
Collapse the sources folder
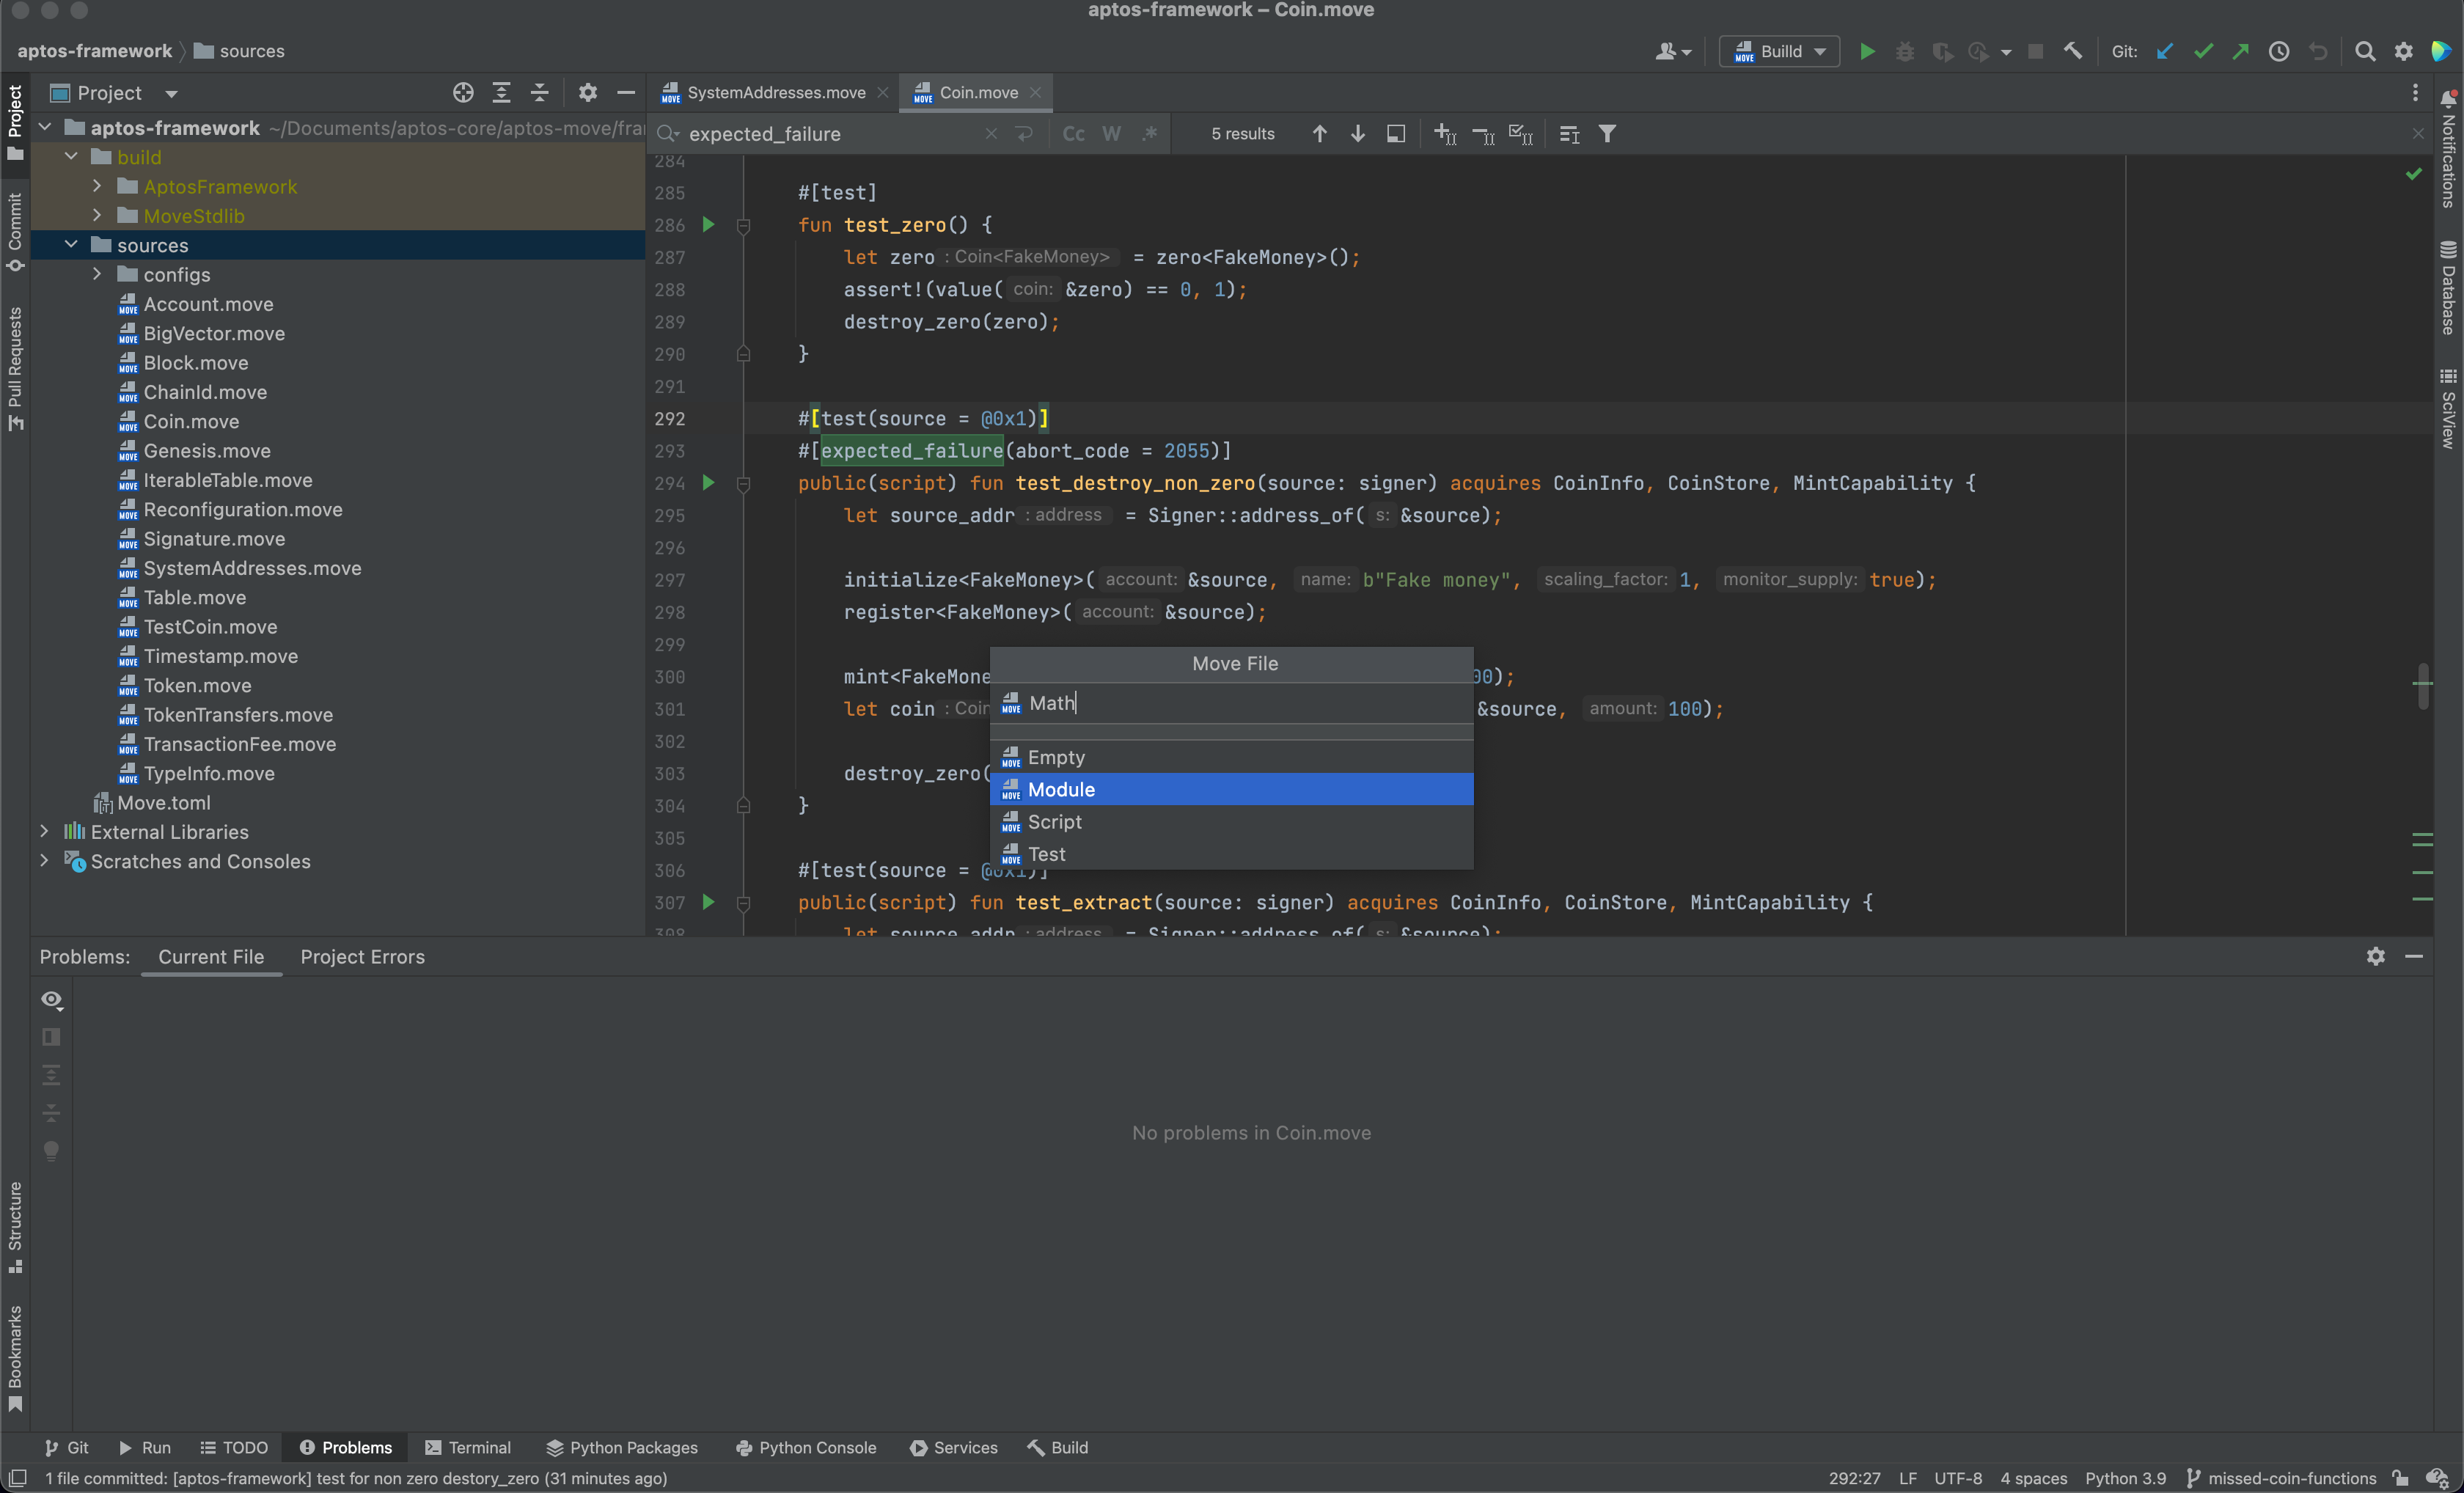(x=71, y=245)
